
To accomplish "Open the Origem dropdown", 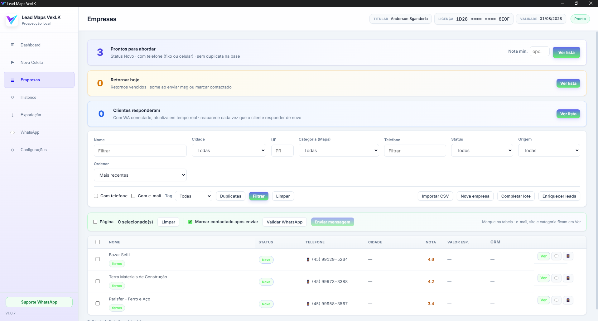I will click(x=549, y=151).
